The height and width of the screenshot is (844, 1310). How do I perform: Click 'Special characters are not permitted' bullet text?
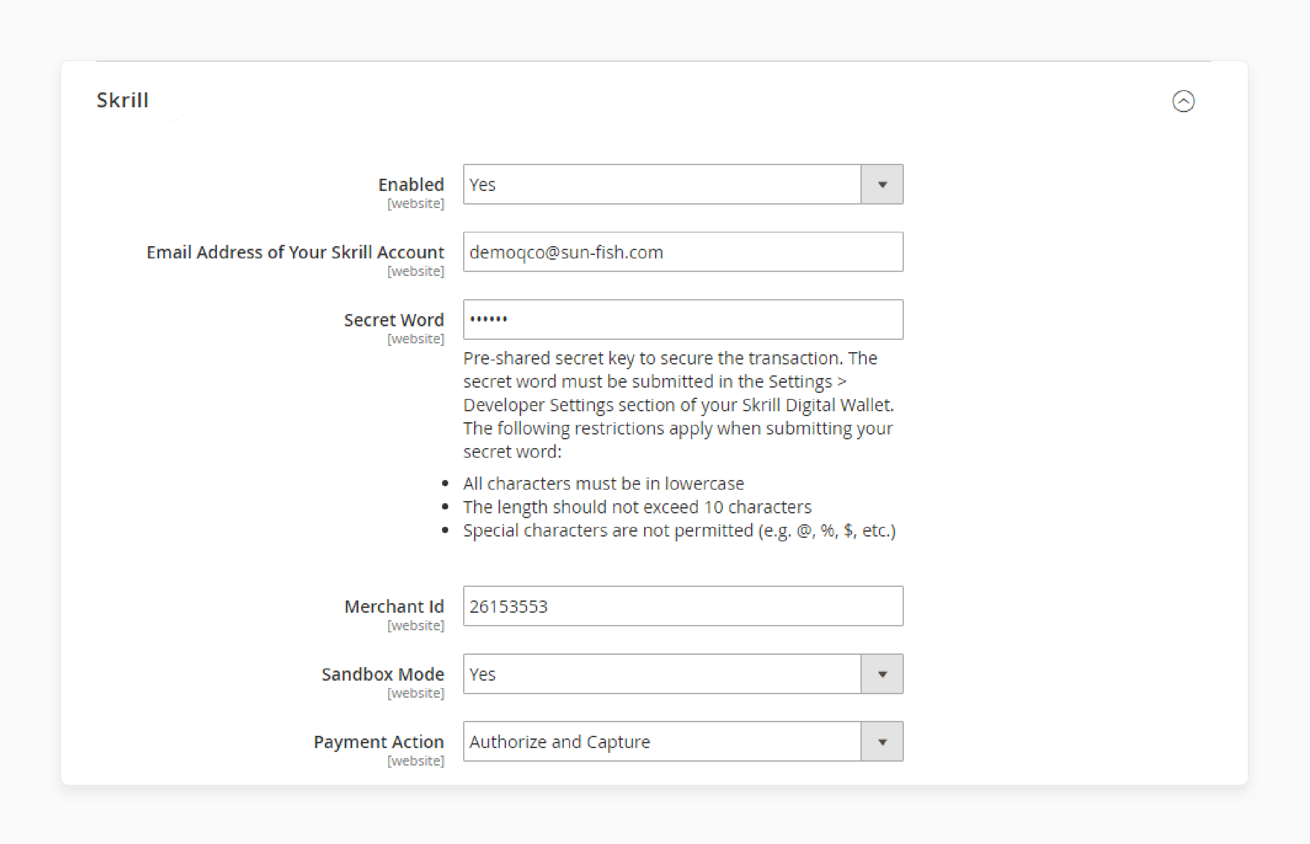click(679, 530)
